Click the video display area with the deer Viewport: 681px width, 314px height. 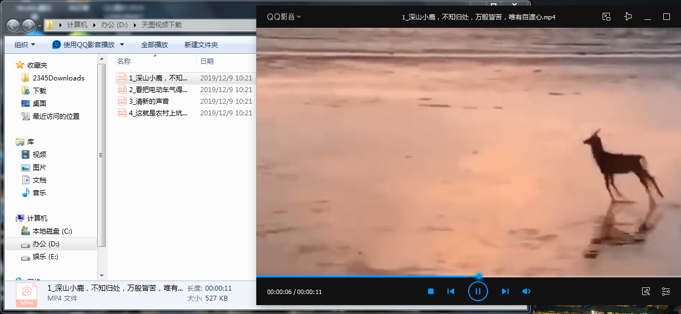469,151
